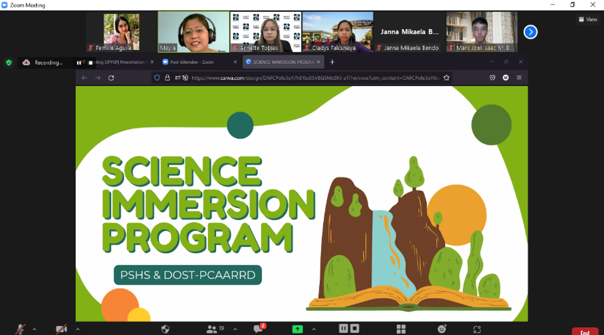This screenshot has height=335, width=604.
Task: Pause the recording from bottom toolbar
Action: (343, 328)
